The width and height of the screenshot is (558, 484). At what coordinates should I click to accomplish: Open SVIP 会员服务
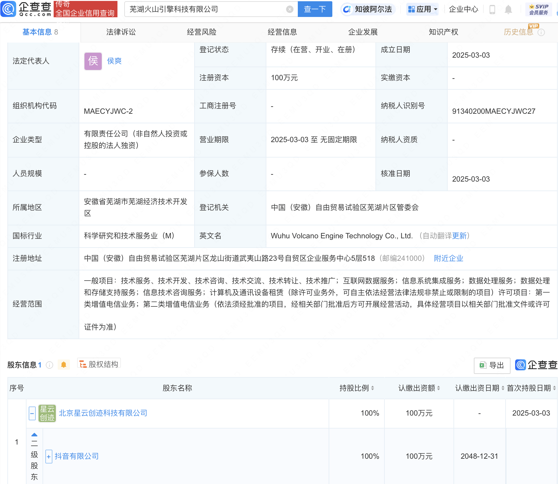[x=539, y=10]
